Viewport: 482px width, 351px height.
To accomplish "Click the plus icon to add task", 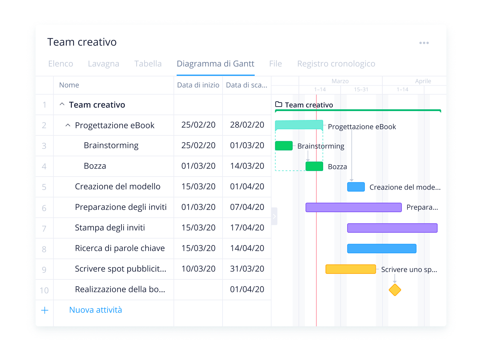I will (x=45, y=310).
